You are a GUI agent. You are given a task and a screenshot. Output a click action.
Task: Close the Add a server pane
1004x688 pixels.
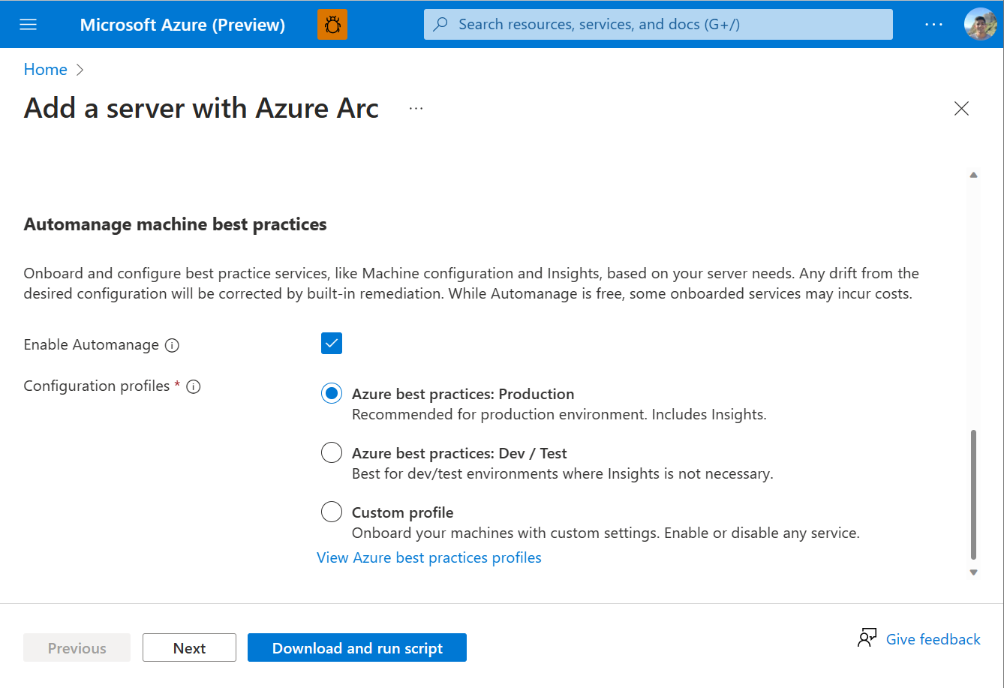961,109
